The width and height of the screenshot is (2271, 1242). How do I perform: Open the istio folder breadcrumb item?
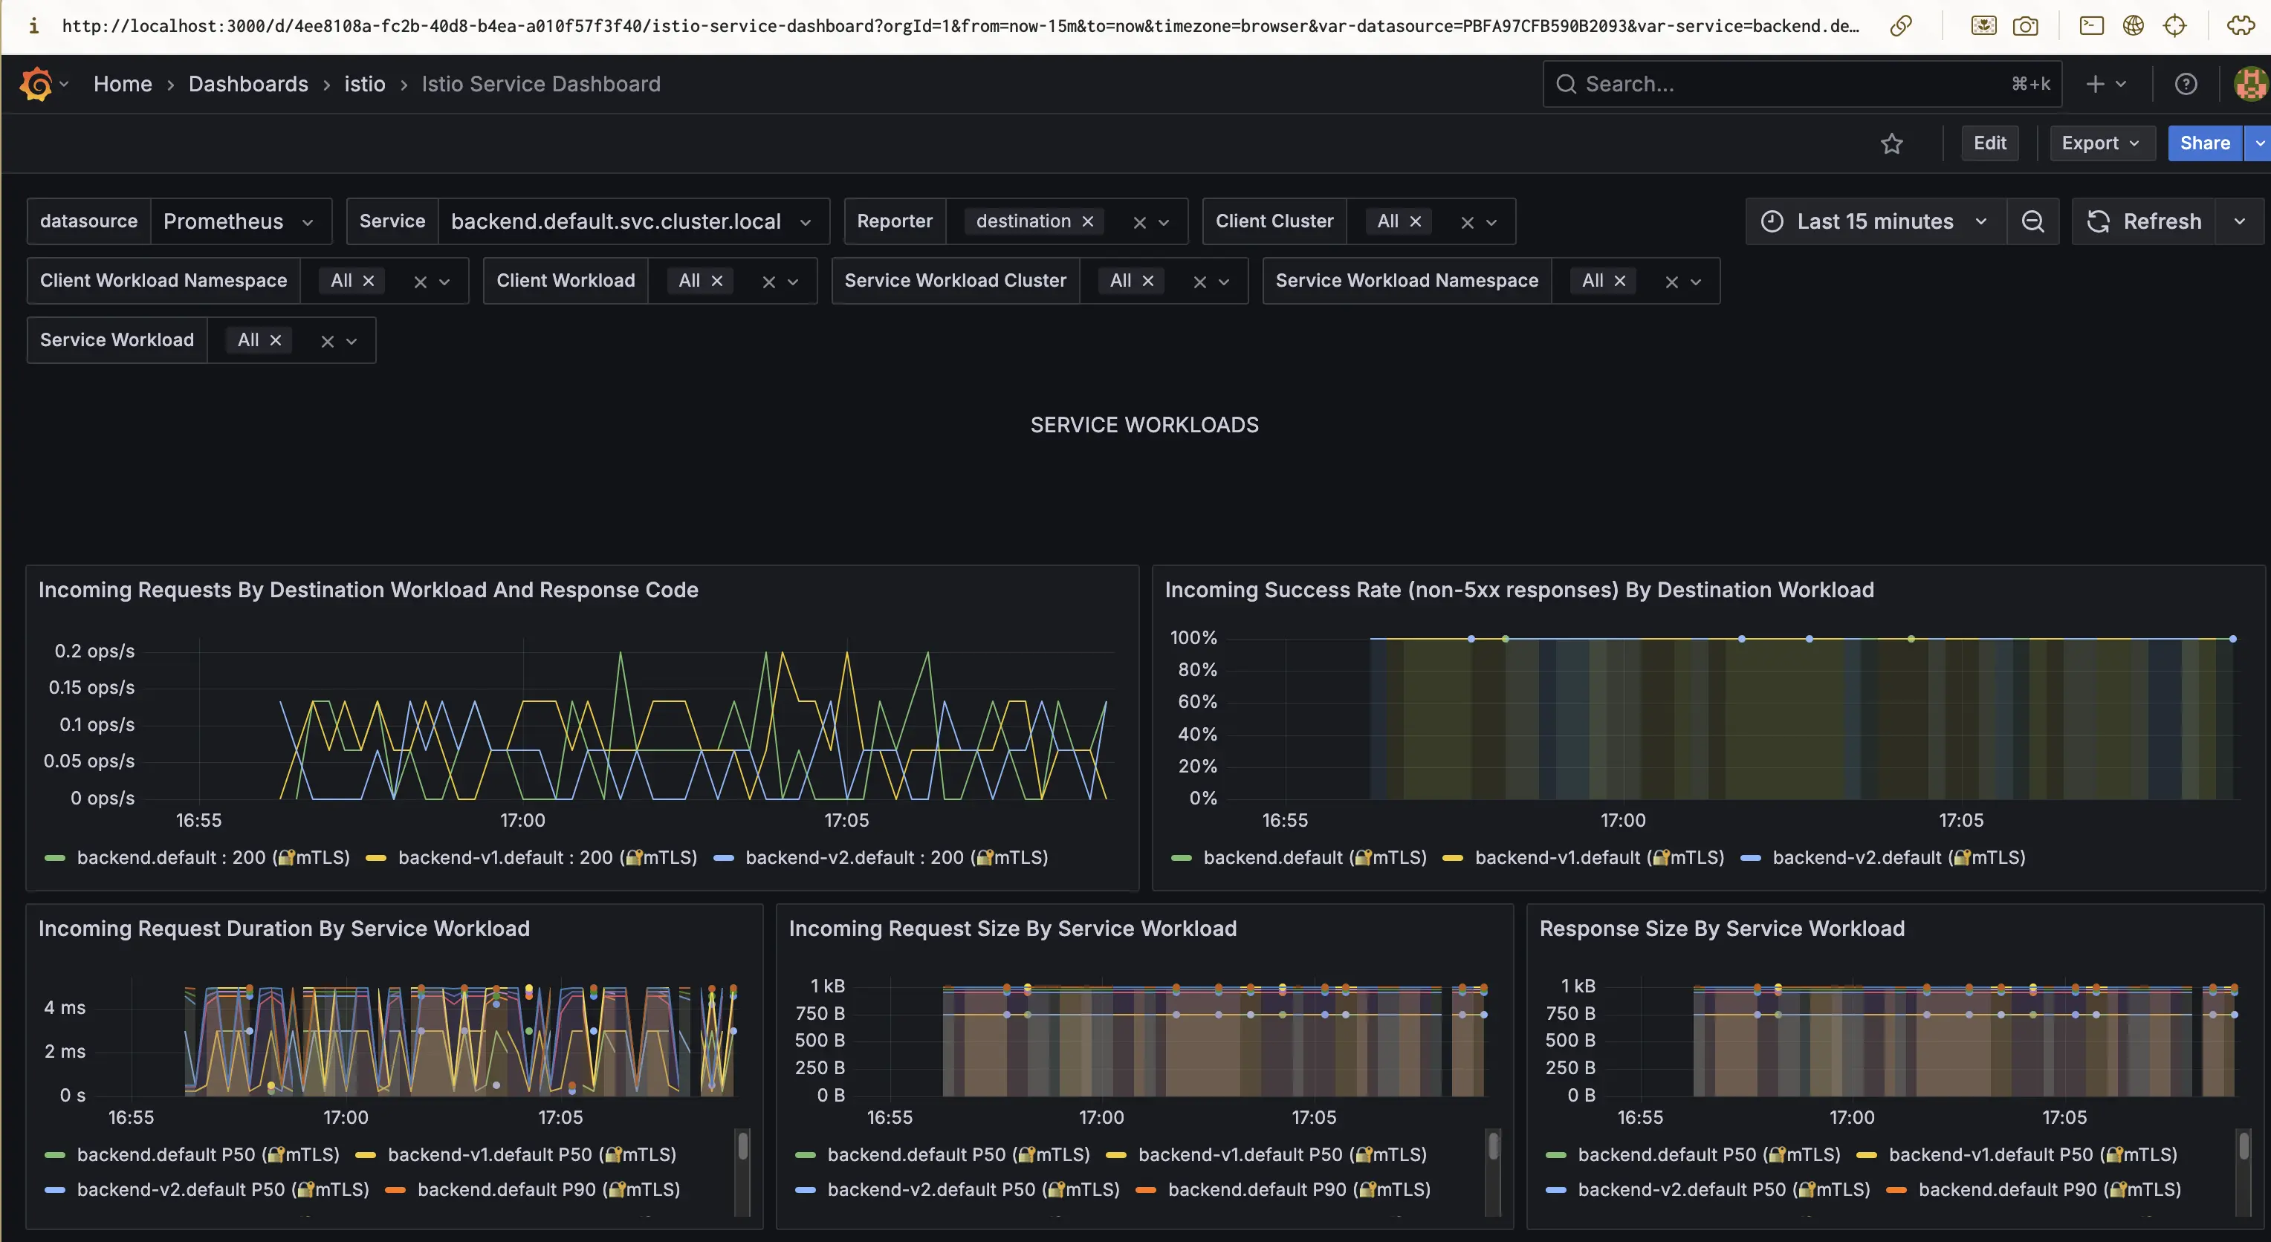point(364,84)
